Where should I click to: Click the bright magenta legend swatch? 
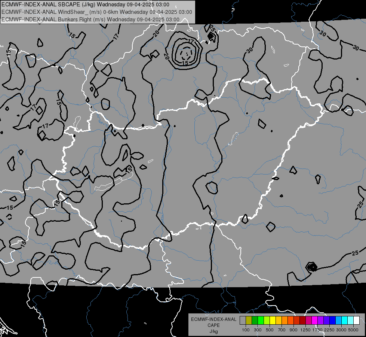point(315,321)
